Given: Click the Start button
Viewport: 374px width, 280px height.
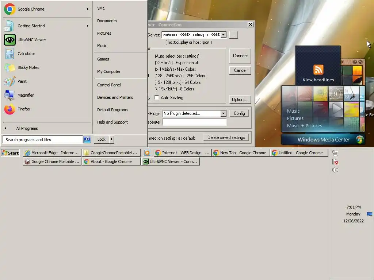Looking at the screenshot, I should pyautogui.click(x=10, y=153).
